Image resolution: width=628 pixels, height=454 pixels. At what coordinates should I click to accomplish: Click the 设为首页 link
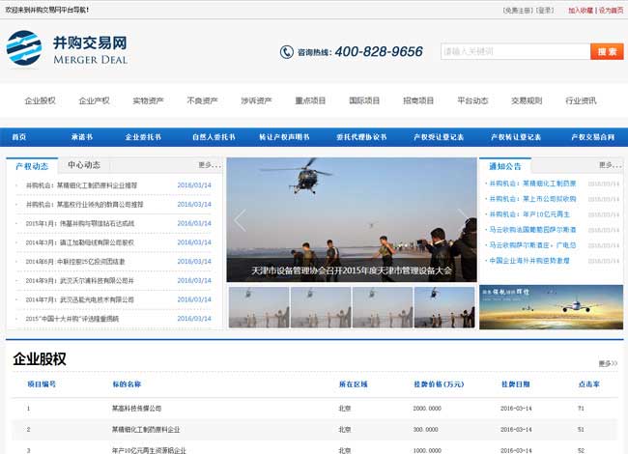point(611,11)
